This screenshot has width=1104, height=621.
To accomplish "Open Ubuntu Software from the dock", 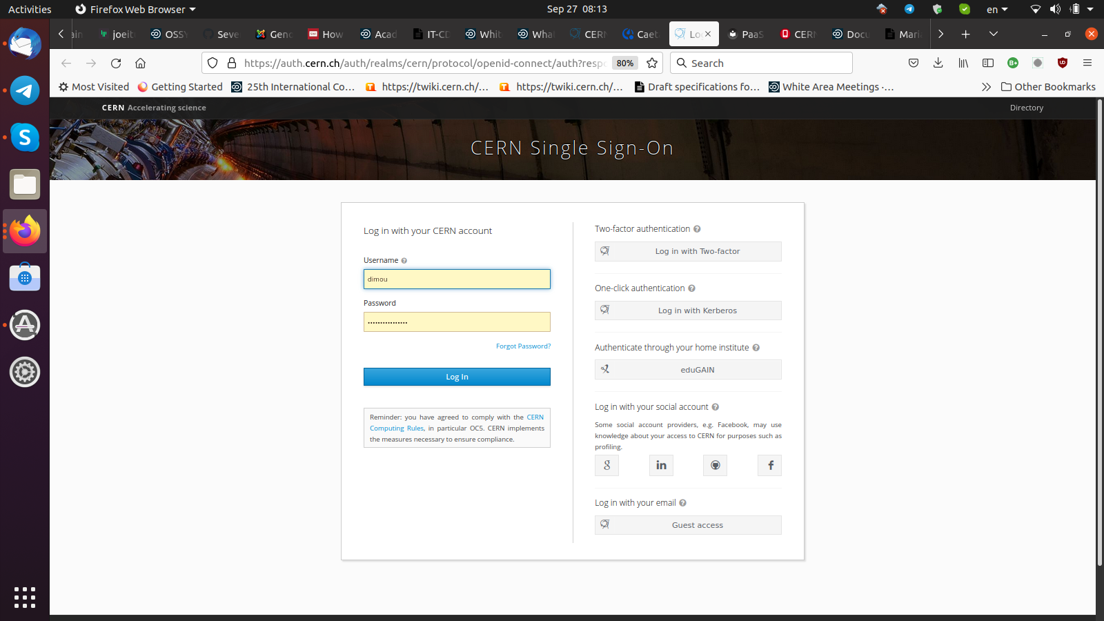I will point(25,277).
